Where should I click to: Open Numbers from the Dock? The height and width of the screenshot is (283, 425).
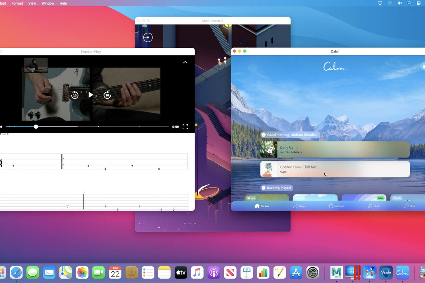click(x=263, y=272)
